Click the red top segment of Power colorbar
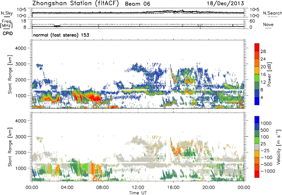This screenshot has height=195, width=282. (x=257, y=47)
